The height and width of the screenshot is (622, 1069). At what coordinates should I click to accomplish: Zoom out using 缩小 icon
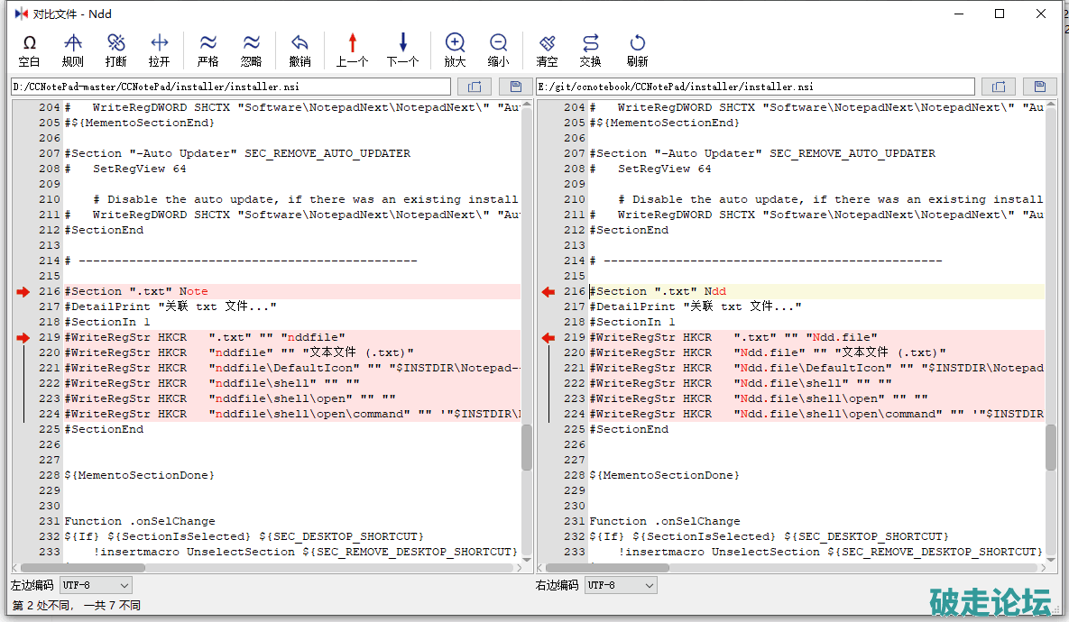498,50
